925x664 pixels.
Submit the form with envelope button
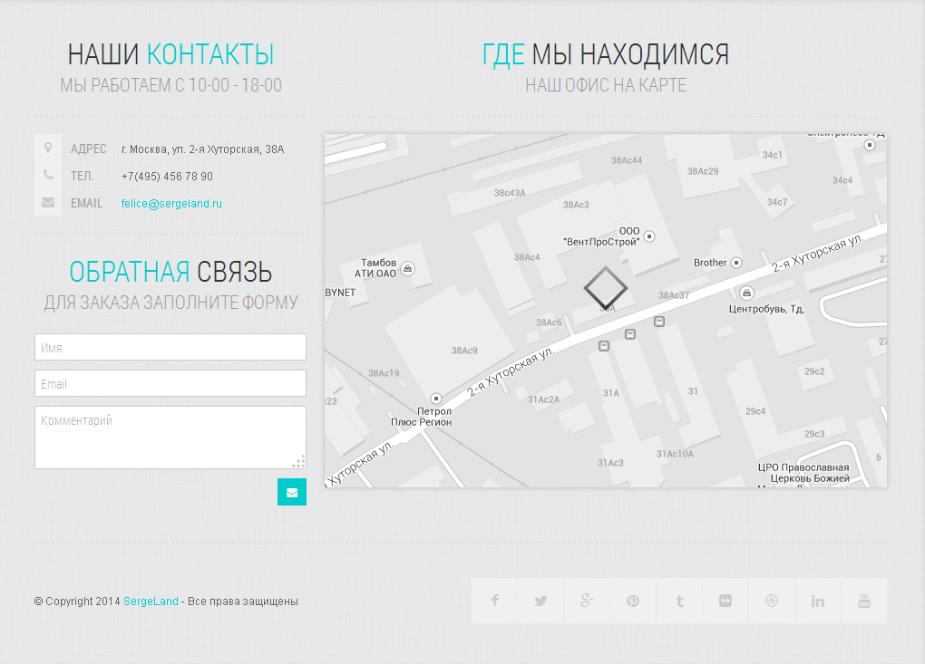tap(292, 492)
